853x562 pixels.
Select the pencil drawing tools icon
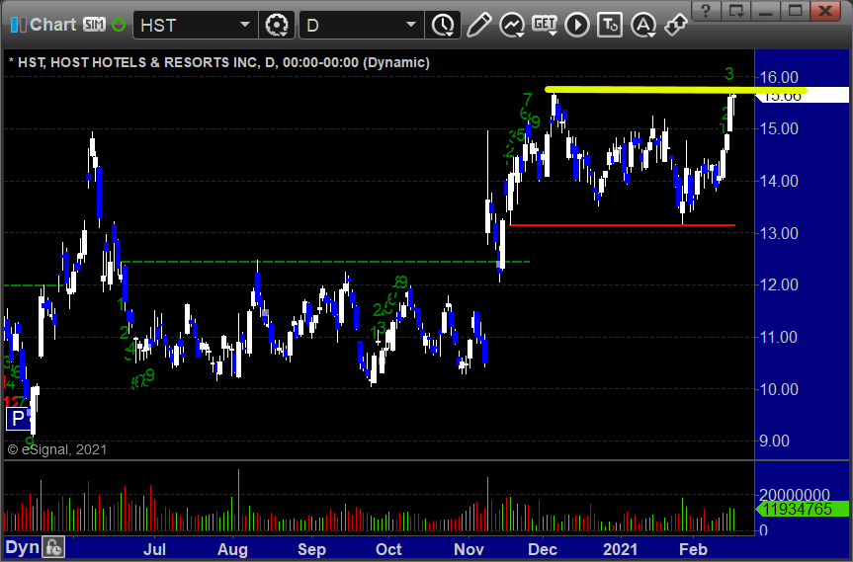[x=478, y=25]
